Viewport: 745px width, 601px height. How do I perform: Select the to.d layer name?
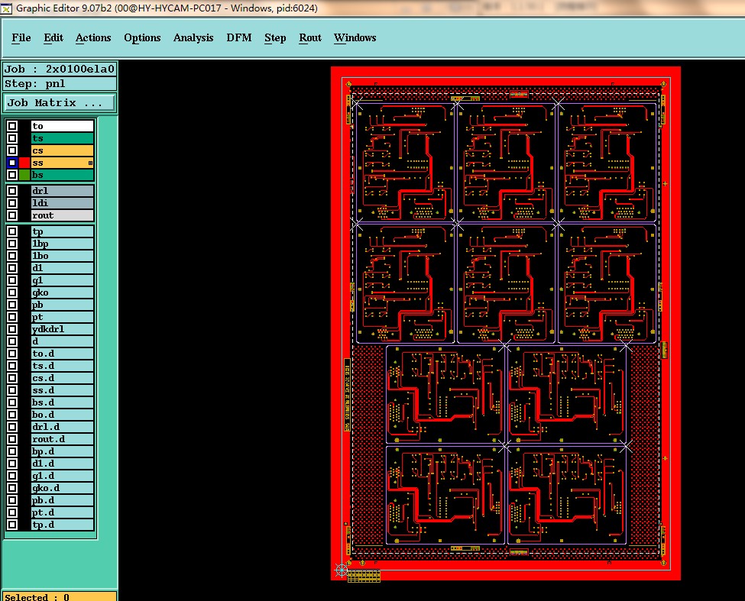click(62, 354)
